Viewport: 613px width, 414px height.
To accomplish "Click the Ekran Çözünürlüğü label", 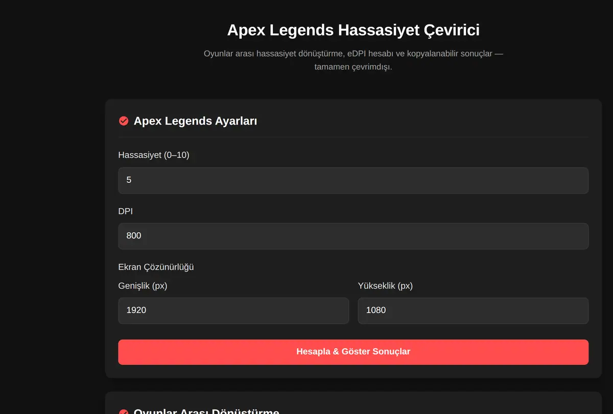I will click(156, 267).
